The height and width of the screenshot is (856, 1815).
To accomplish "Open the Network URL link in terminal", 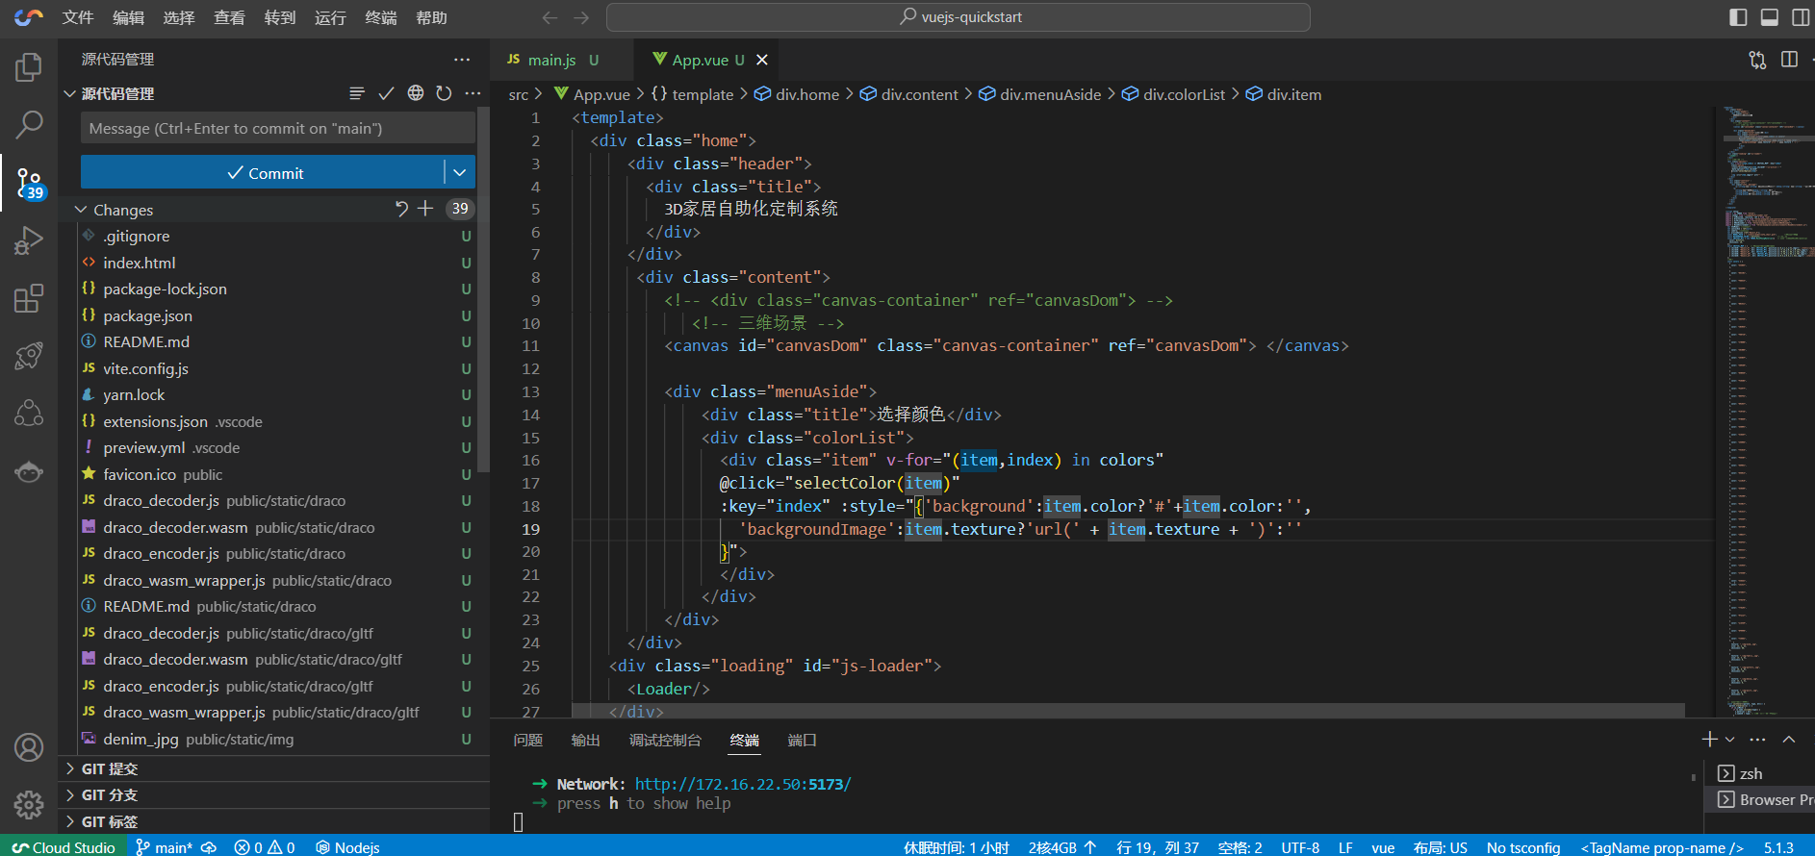I will [x=742, y=784].
